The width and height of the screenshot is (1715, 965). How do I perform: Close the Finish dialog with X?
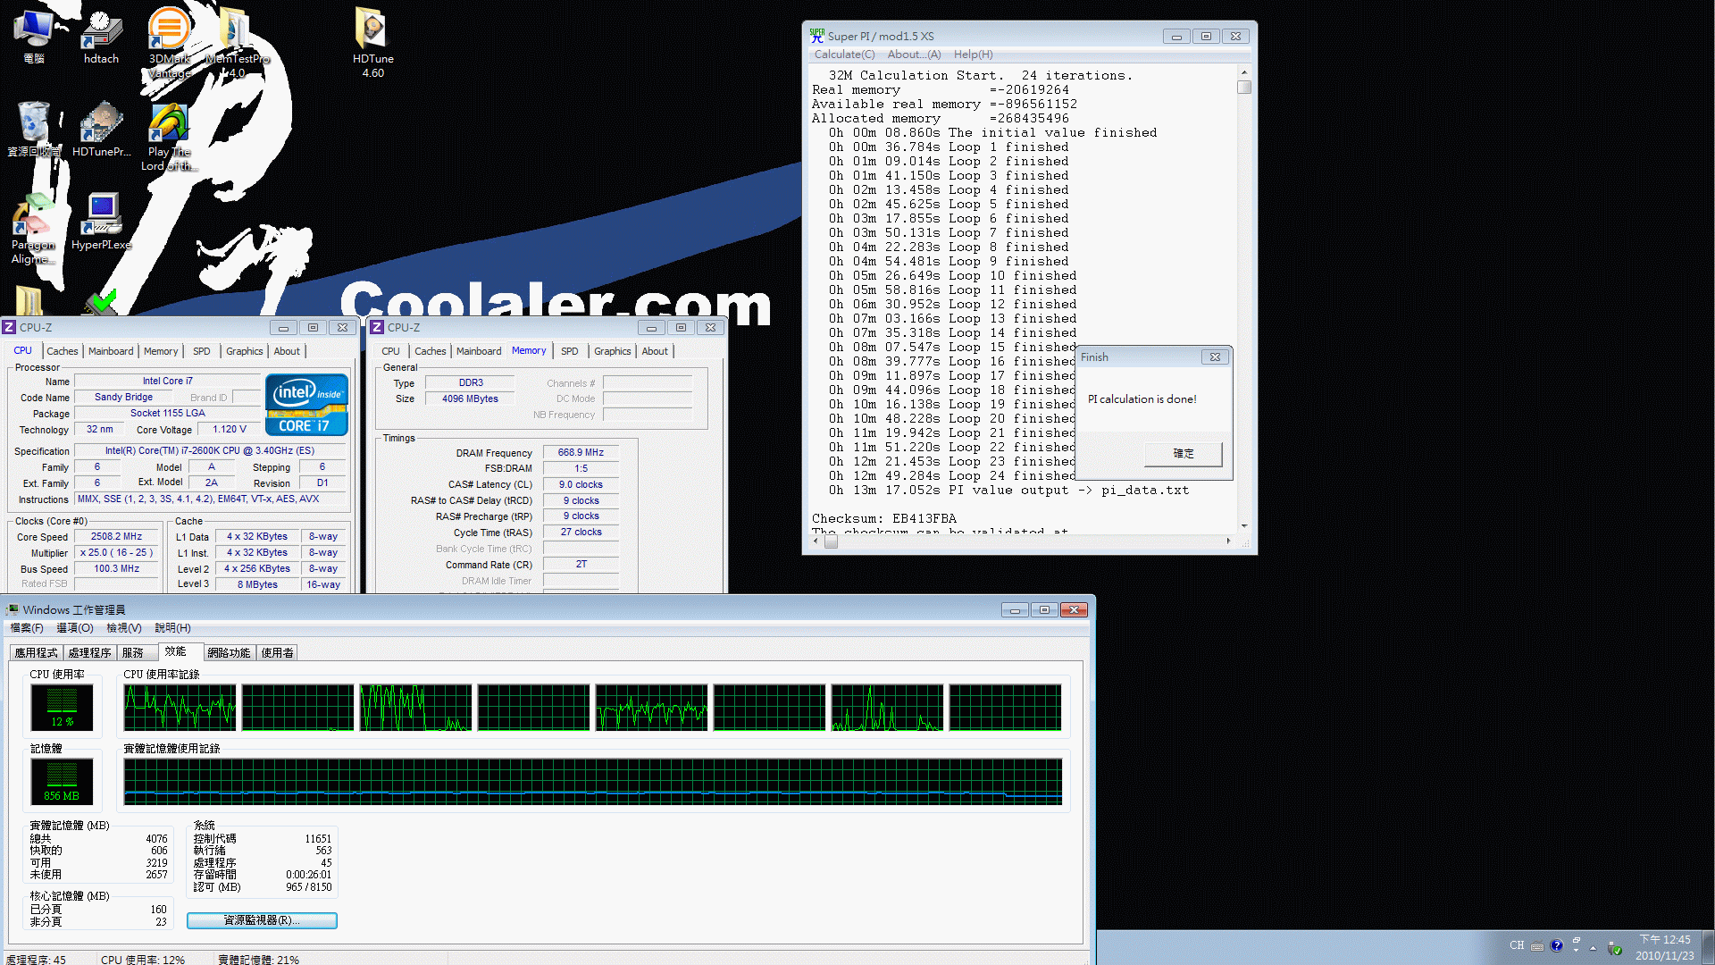(1215, 357)
